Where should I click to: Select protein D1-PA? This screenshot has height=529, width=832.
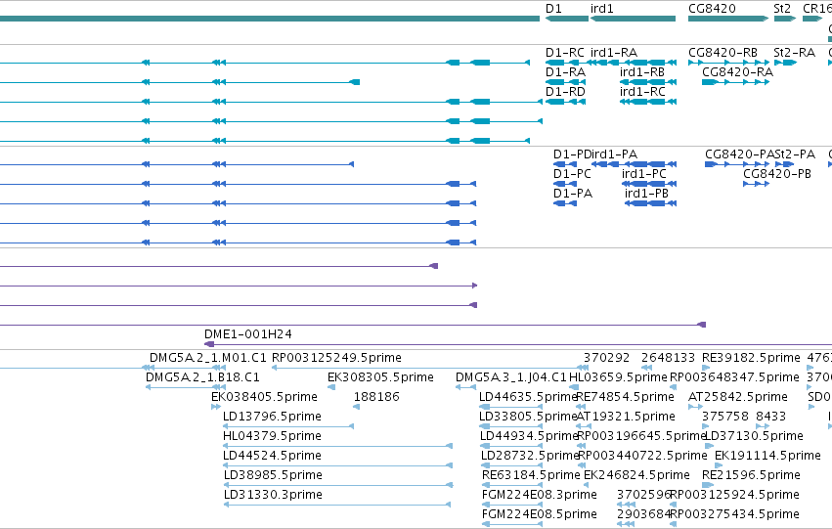coord(573,194)
